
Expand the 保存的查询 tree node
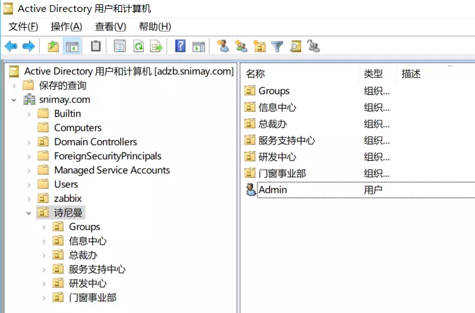(14, 85)
